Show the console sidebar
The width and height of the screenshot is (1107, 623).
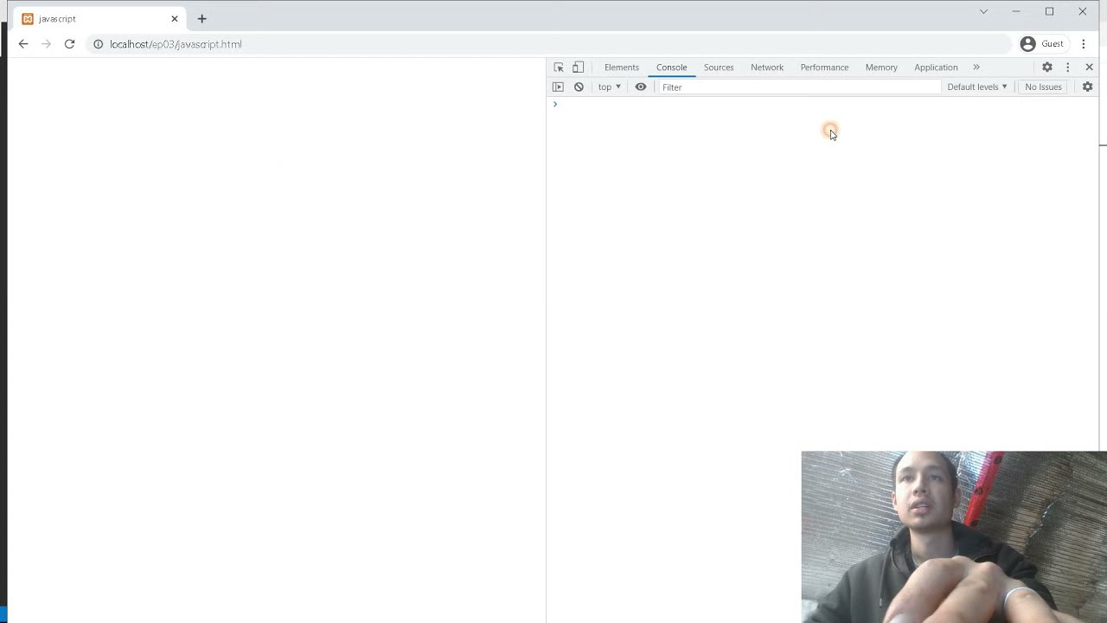(x=558, y=87)
